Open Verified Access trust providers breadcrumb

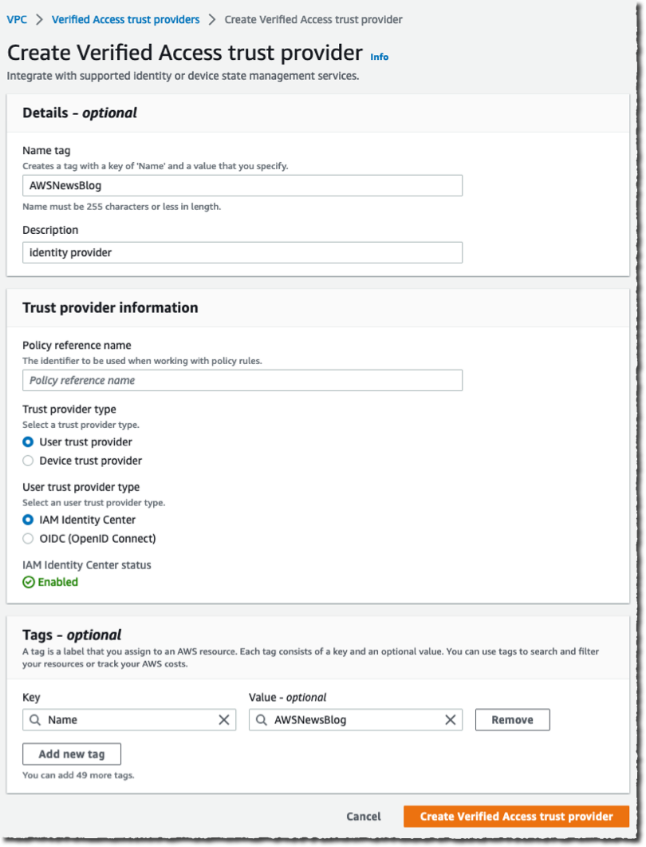point(125,19)
